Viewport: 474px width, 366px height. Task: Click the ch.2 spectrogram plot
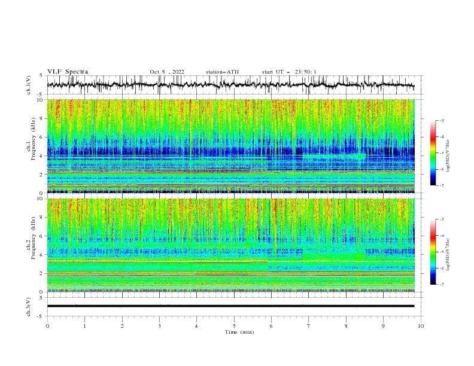pyautogui.click(x=230, y=245)
